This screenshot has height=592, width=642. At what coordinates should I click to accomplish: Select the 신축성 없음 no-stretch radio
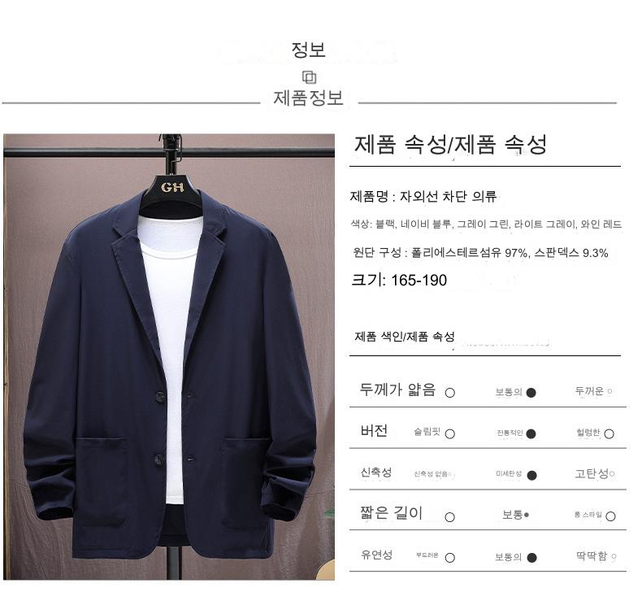pyautogui.click(x=450, y=474)
